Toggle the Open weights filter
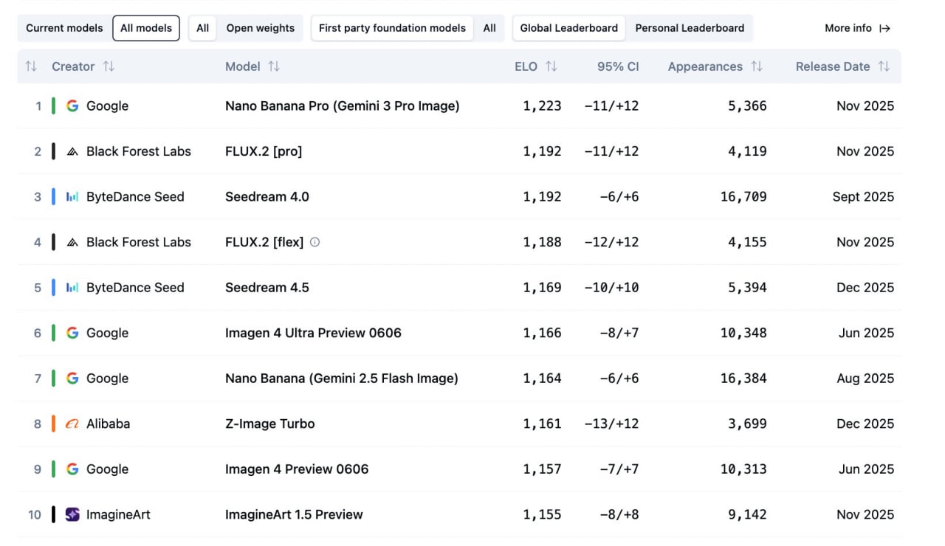This screenshot has height=546, width=945. click(x=260, y=28)
